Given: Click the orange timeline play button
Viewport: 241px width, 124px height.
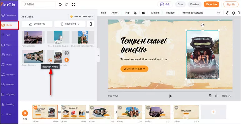Looking at the screenshot, I should (x=25, y=113).
